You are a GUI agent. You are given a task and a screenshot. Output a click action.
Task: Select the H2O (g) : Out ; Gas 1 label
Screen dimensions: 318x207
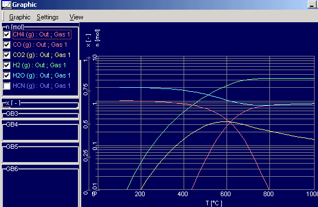click(x=42, y=75)
